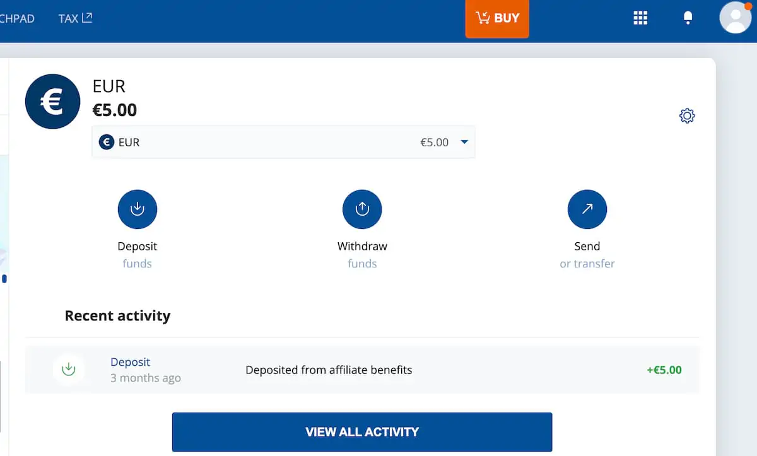
Task: Open the notifications bell
Action: (x=688, y=18)
